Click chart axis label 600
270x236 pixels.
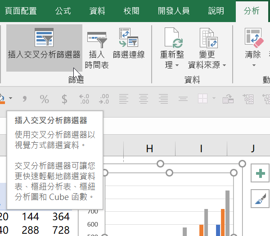click(x=92, y=224)
